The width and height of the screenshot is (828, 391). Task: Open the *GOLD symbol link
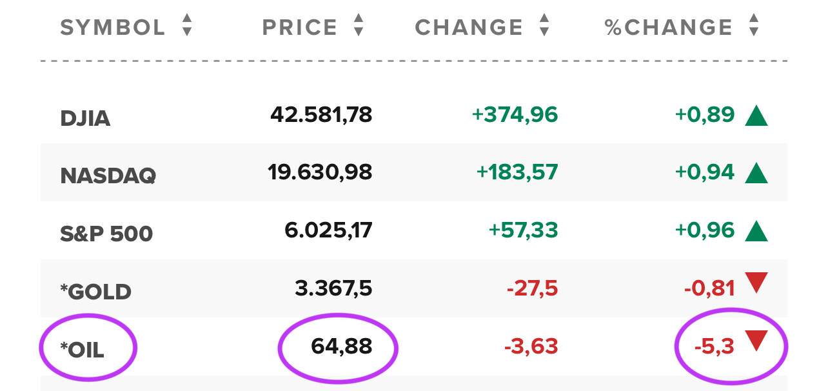click(x=95, y=292)
